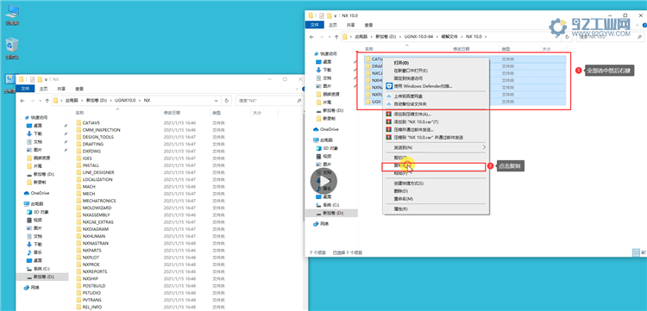The image size is (647, 311).
Task: Open the NXNASTRAN folder icon
Action: pos(79,244)
